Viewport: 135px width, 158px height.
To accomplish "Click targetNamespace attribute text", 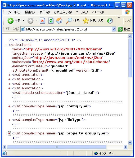I will pyautogui.click(x=64, y=53).
